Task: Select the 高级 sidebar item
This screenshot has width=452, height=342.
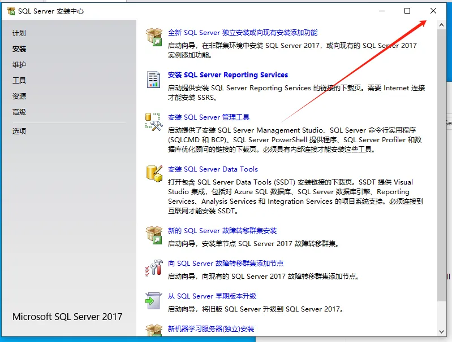Action: (19, 112)
